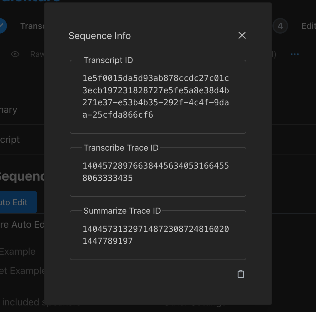Switch to the Summary tab on the left

click(8, 110)
